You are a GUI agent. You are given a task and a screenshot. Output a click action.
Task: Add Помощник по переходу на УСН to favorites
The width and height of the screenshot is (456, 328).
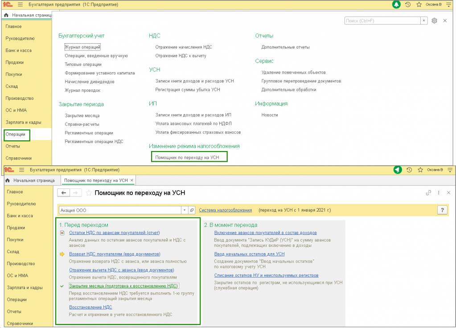coord(89,193)
